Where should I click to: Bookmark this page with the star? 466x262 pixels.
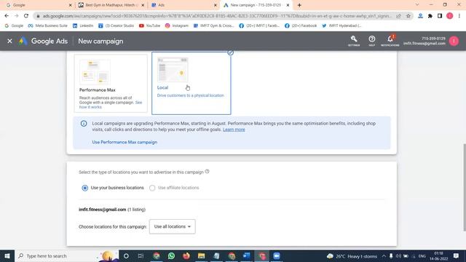click(x=408, y=16)
